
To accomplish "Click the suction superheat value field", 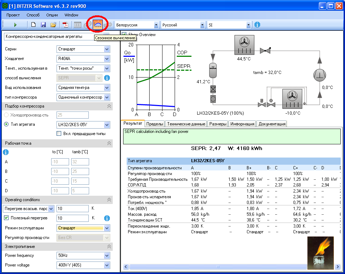I will [x=73, y=209].
